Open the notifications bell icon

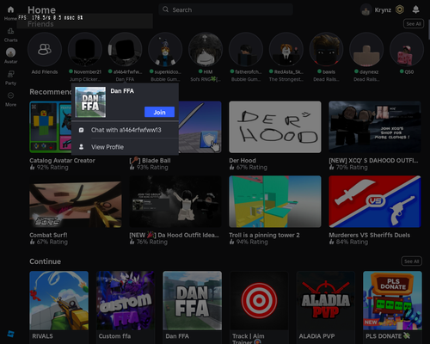click(x=415, y=9)
